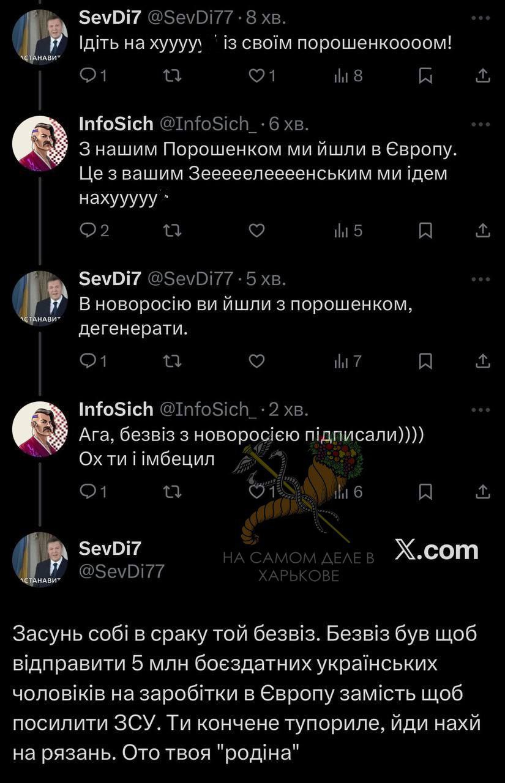Bookmark the InfoSich tweet from 2 хв ago

425,491
